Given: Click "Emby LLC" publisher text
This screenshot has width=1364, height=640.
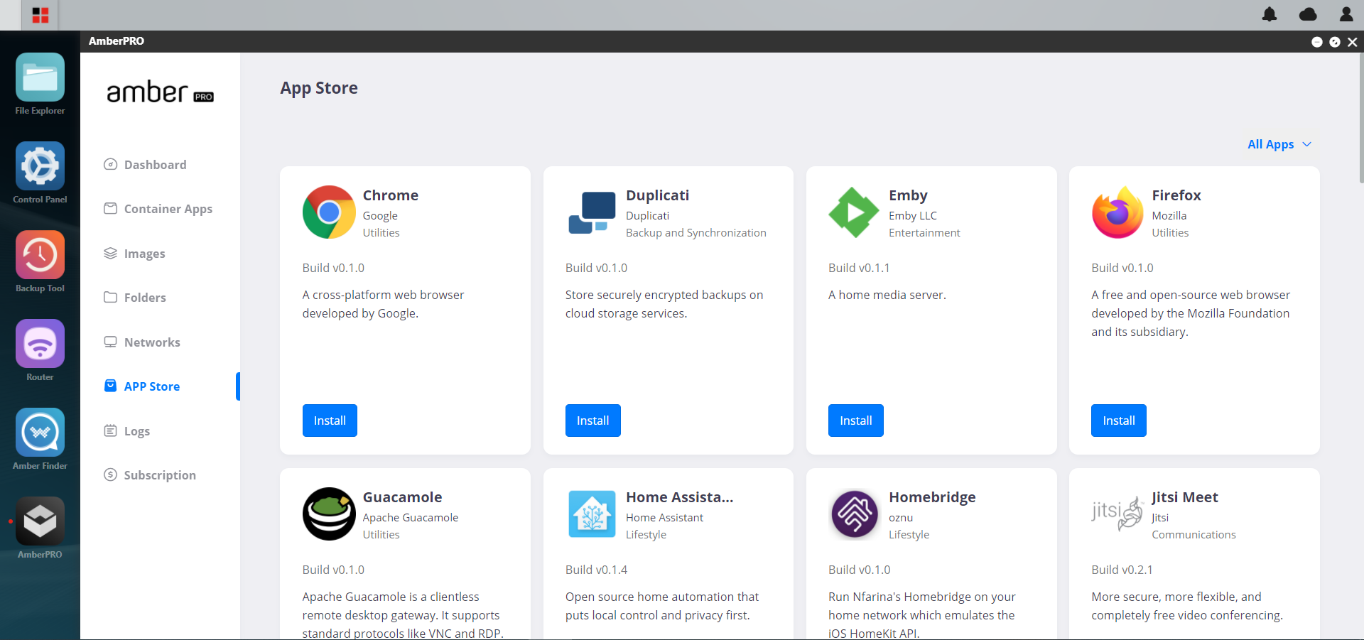Looking at the screenshot, I should [913, 216].
